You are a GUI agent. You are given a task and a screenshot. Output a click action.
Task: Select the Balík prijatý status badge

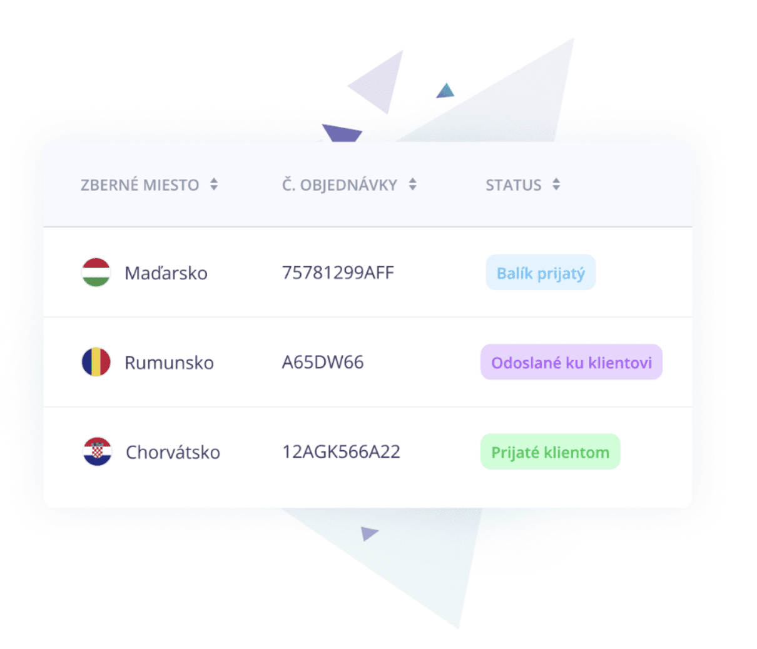(541, 273)
